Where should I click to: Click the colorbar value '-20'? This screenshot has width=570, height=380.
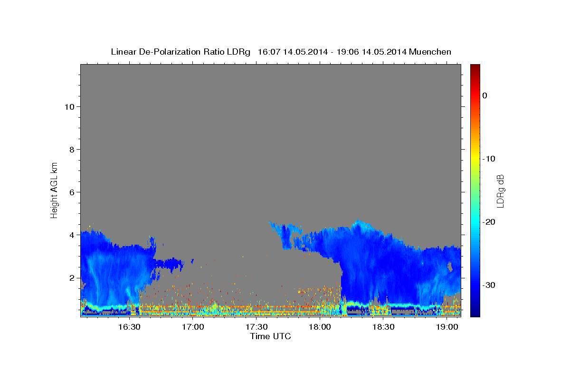(489, 222)
